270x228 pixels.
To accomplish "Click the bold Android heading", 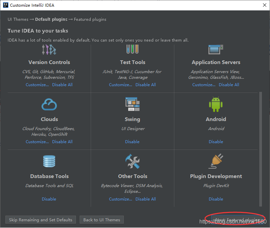I will click(x=216, y=119).
